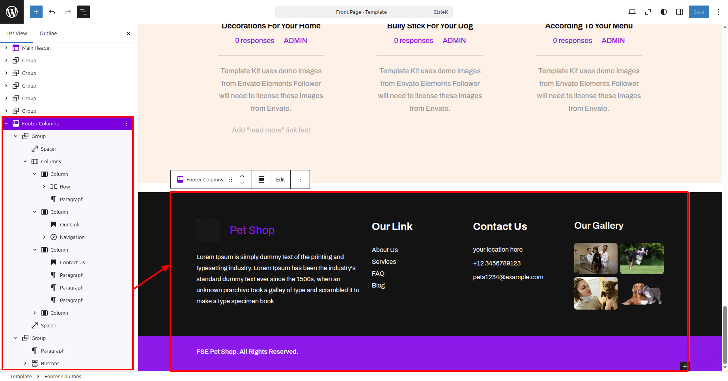Click Edit in the block toolbar
Image resolution: width=728 pixels, height=381 pixels.
click(280, 179)
